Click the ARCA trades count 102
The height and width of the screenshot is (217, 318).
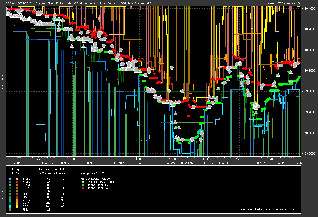point(62,206)
